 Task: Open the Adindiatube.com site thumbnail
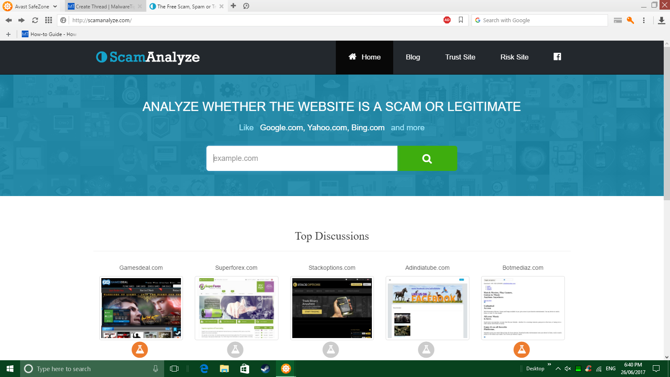(428, 308)
